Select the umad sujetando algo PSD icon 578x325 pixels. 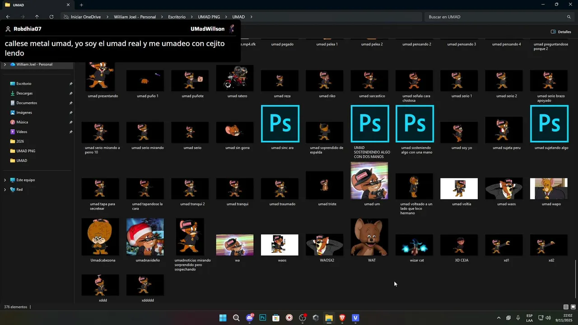(x=549, y=124)
